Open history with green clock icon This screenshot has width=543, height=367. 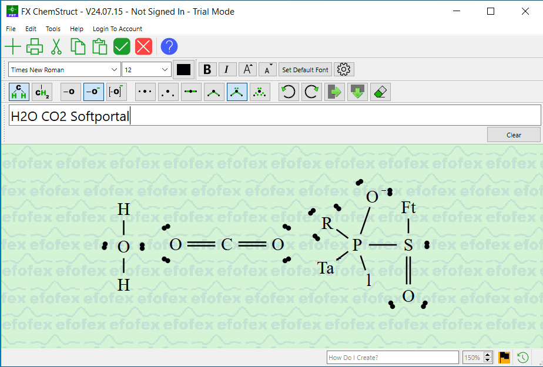(522, 358)
